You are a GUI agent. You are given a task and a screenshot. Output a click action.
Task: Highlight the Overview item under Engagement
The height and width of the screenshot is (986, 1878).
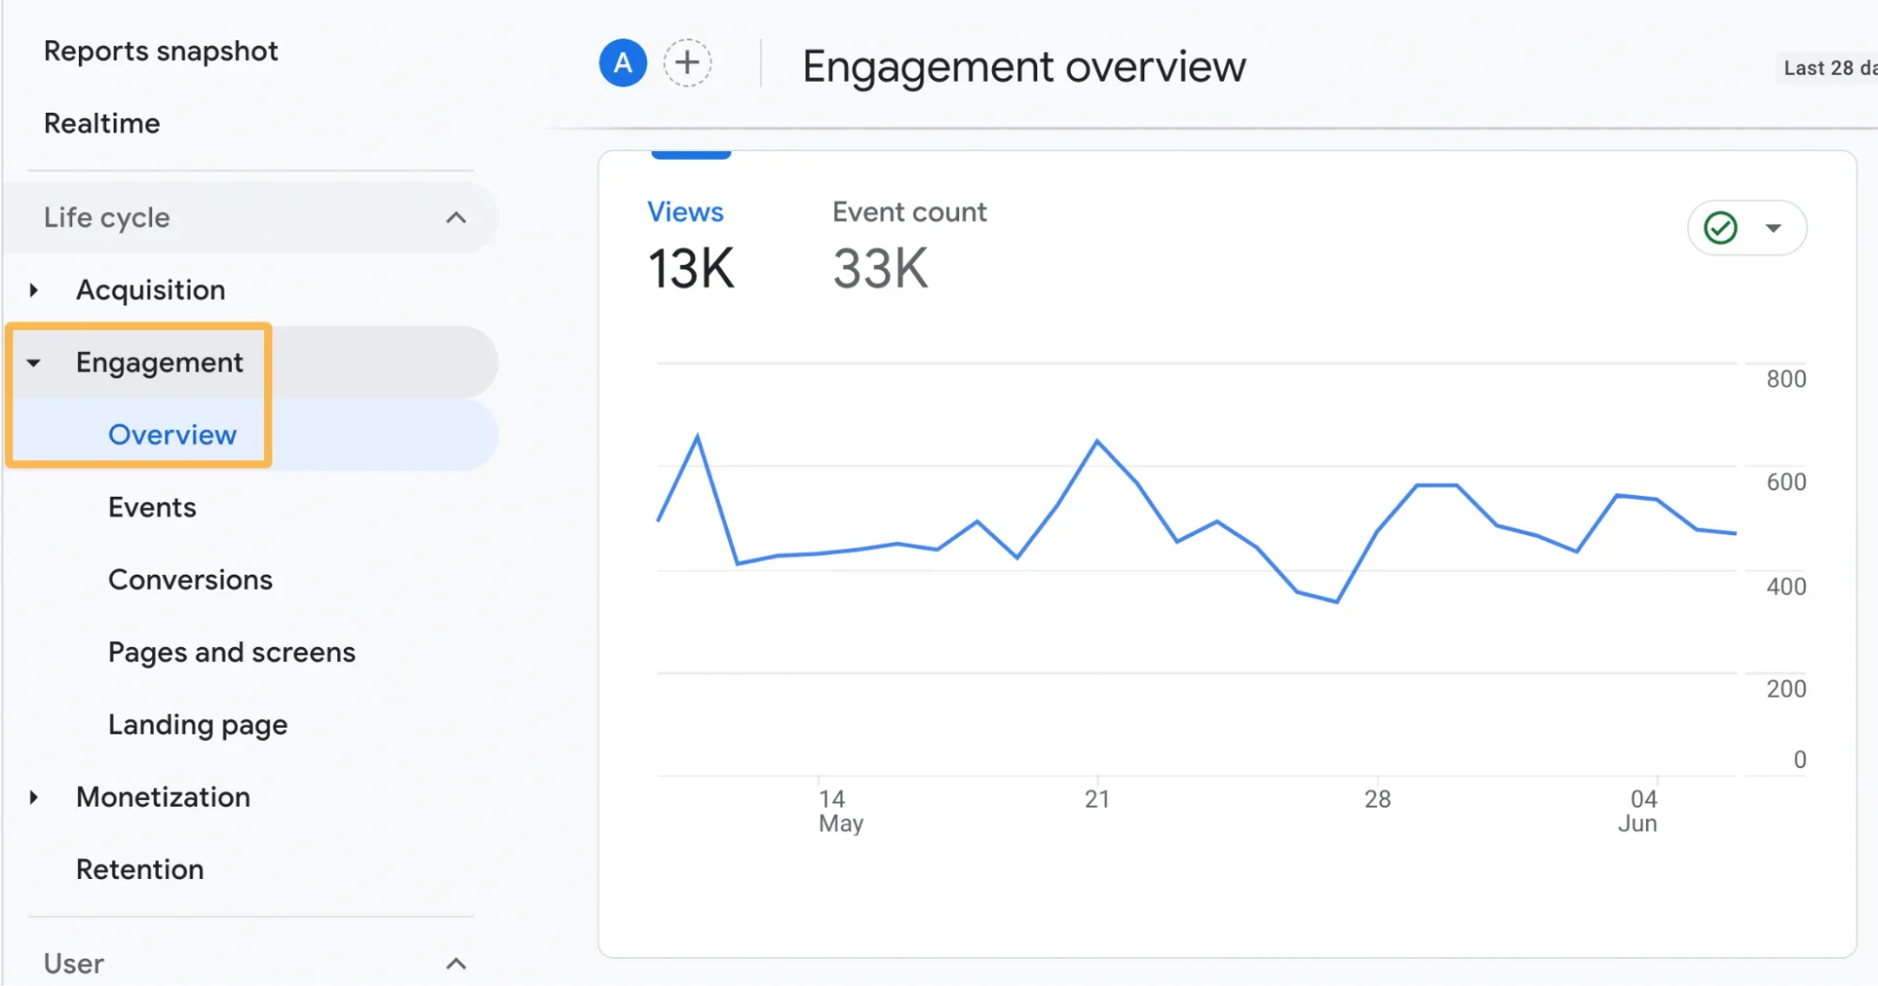172,435
